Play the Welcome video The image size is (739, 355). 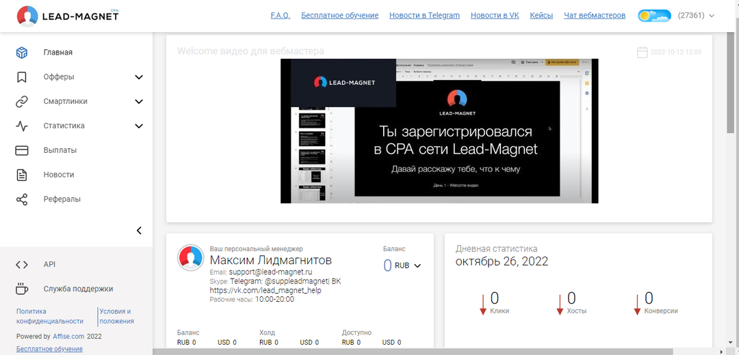pyautogui.click(x=439, y=130)
